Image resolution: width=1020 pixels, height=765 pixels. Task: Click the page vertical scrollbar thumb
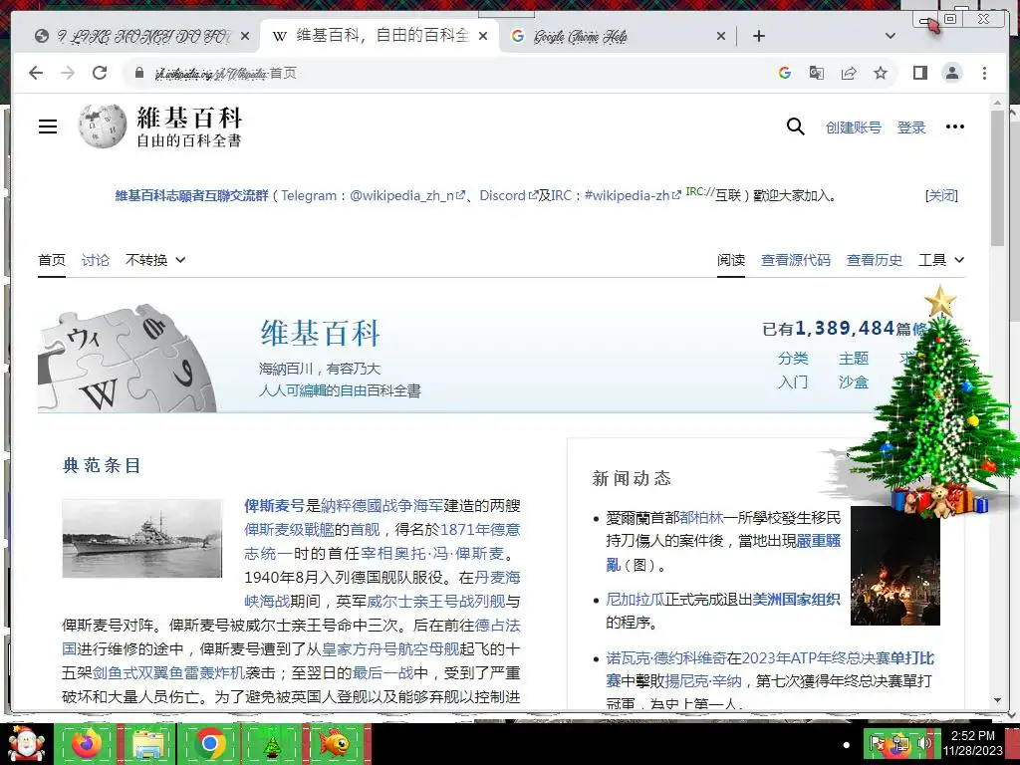[997, 177]
